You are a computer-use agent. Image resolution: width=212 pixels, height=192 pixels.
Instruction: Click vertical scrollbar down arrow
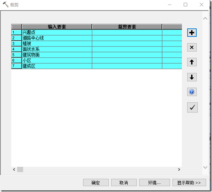(x=205, y=167)
